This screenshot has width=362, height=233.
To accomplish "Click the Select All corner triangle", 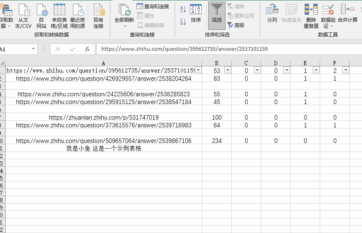I will (x=2, y=63).
